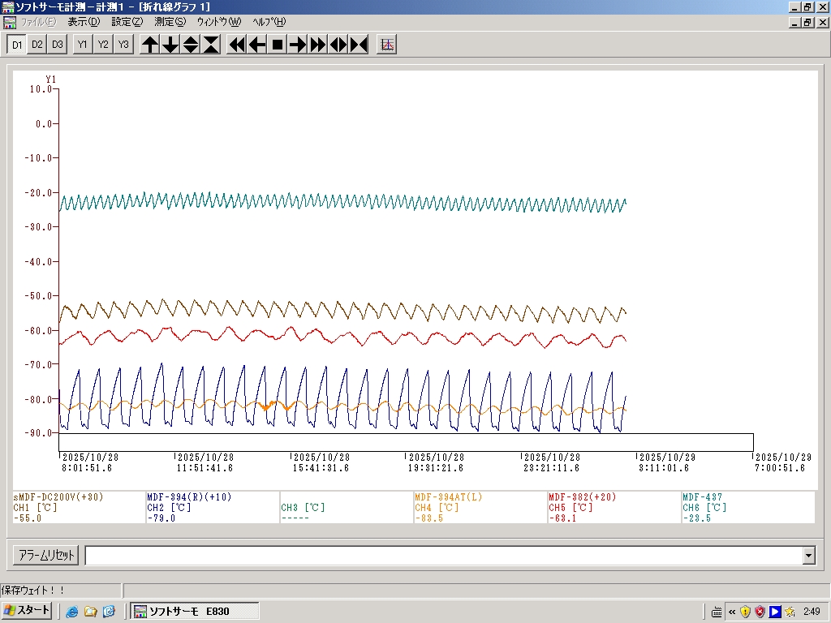This screenshot has width=831, height=623.
Task: Compress the Y-axis with the hourglass-shaped arrows icon
Action: coord(211,45)
